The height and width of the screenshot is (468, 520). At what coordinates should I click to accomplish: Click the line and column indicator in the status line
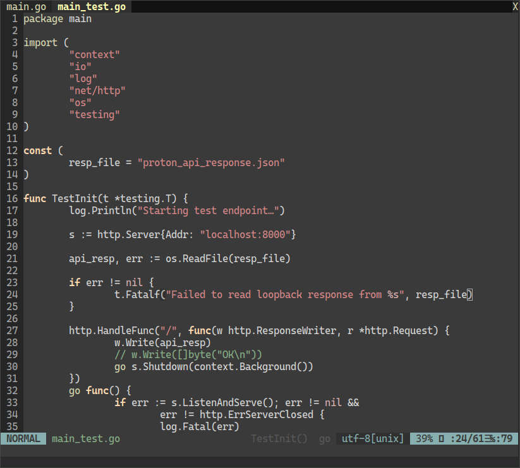coord(481,438)
